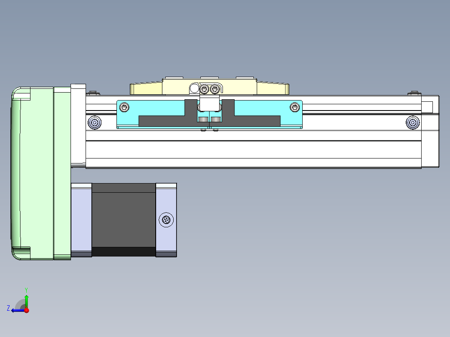Select the white aluminum rail extrusion body

(253, 149)
